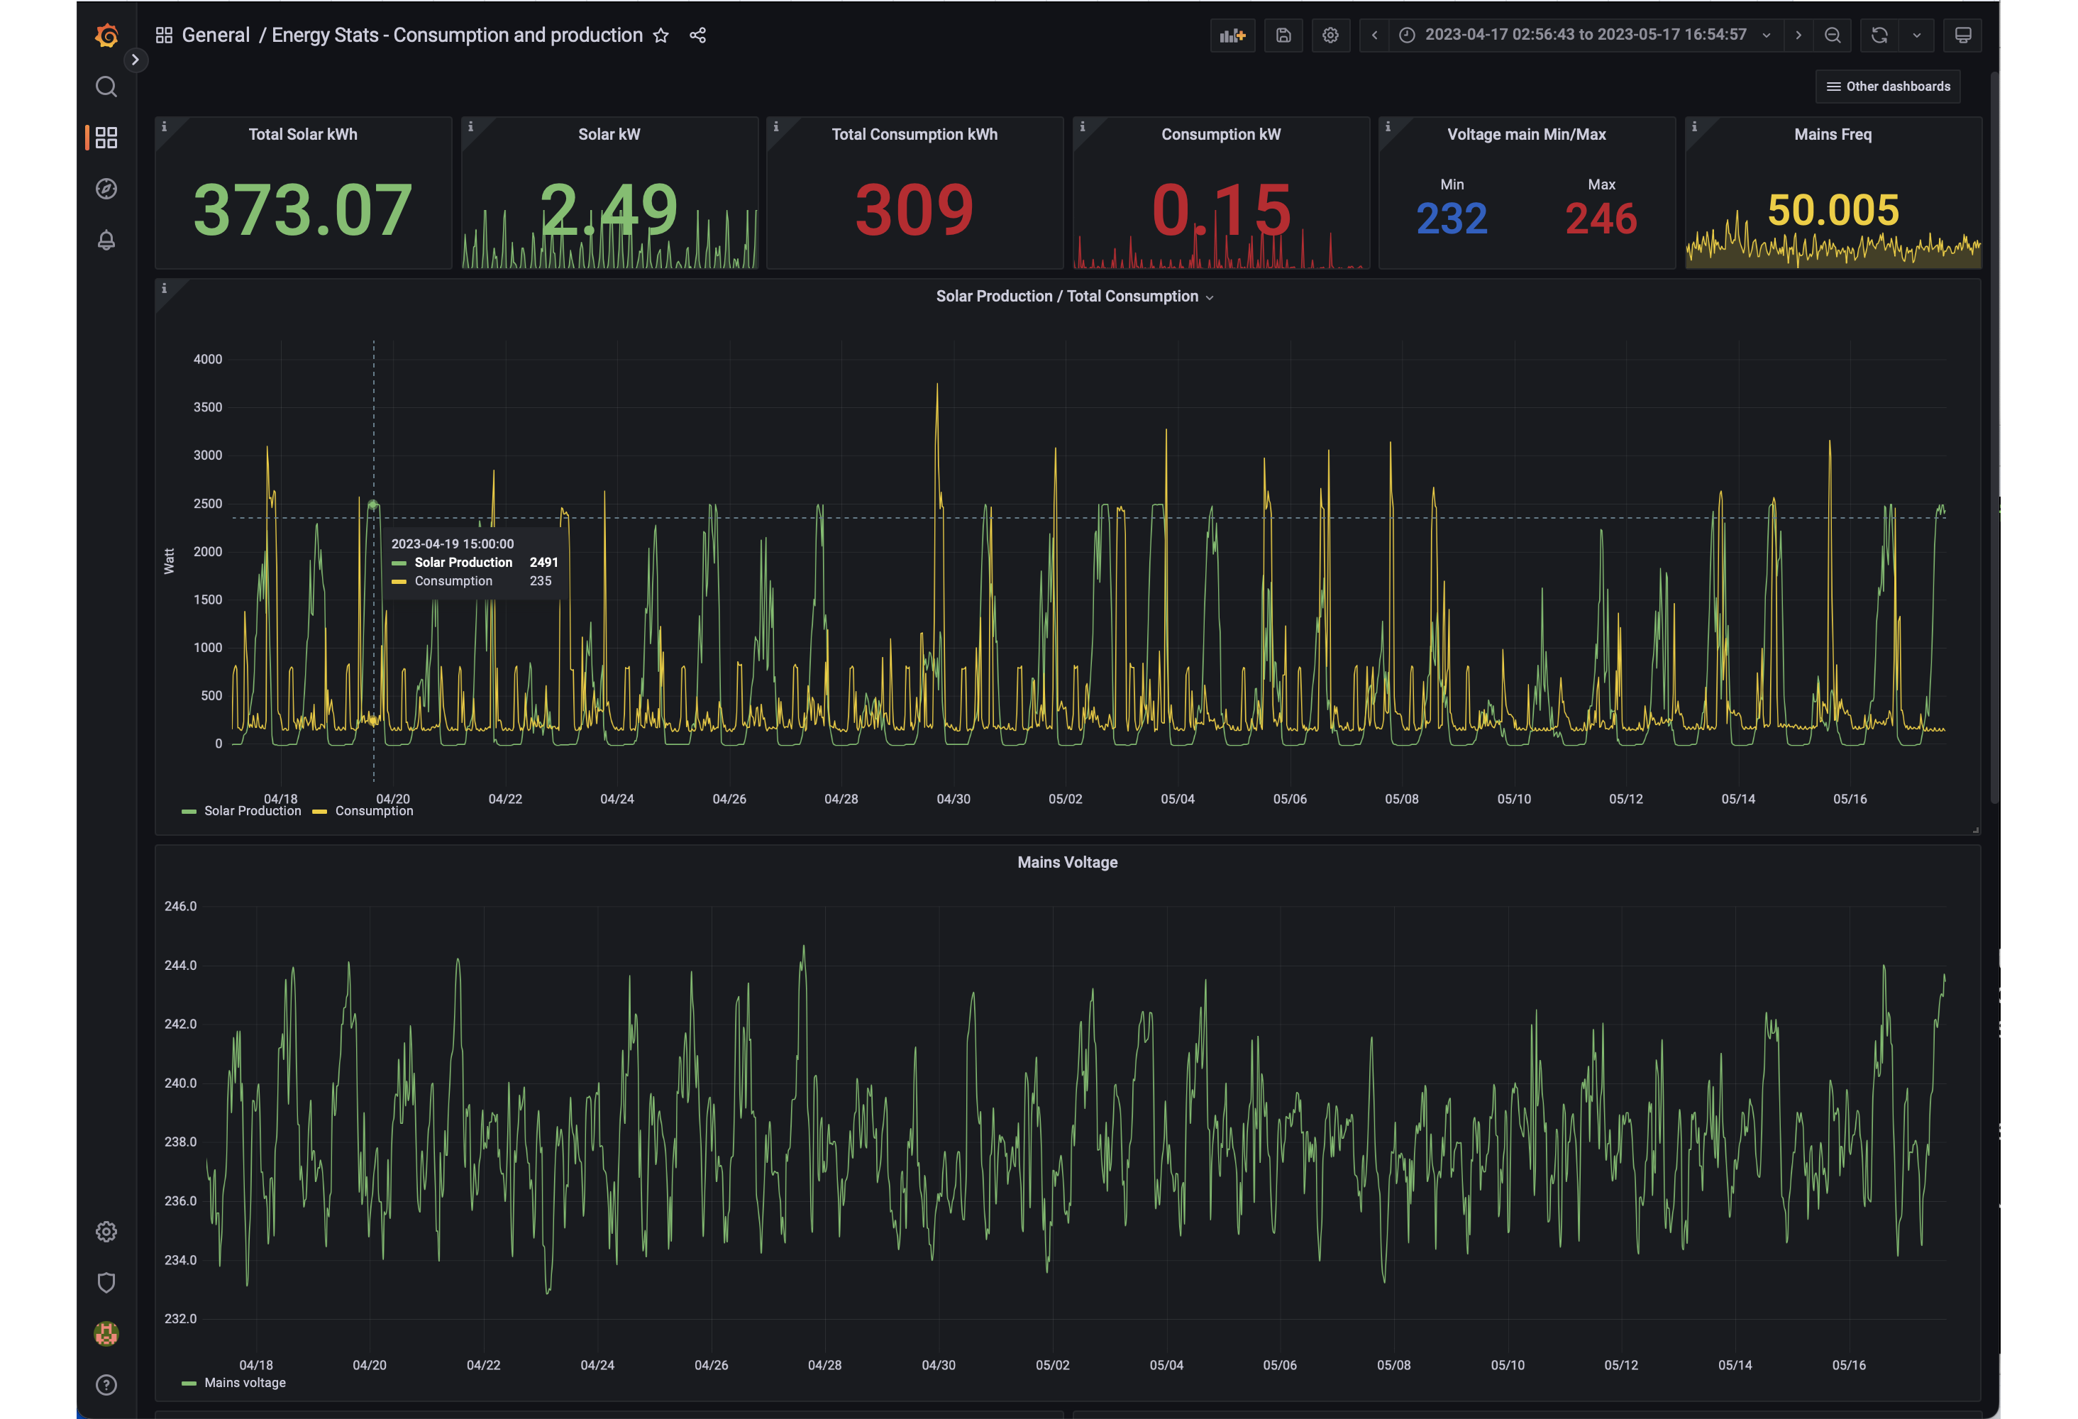Click the Add panel icon
The image size is (2078, 1419).
coord(1232,35)
